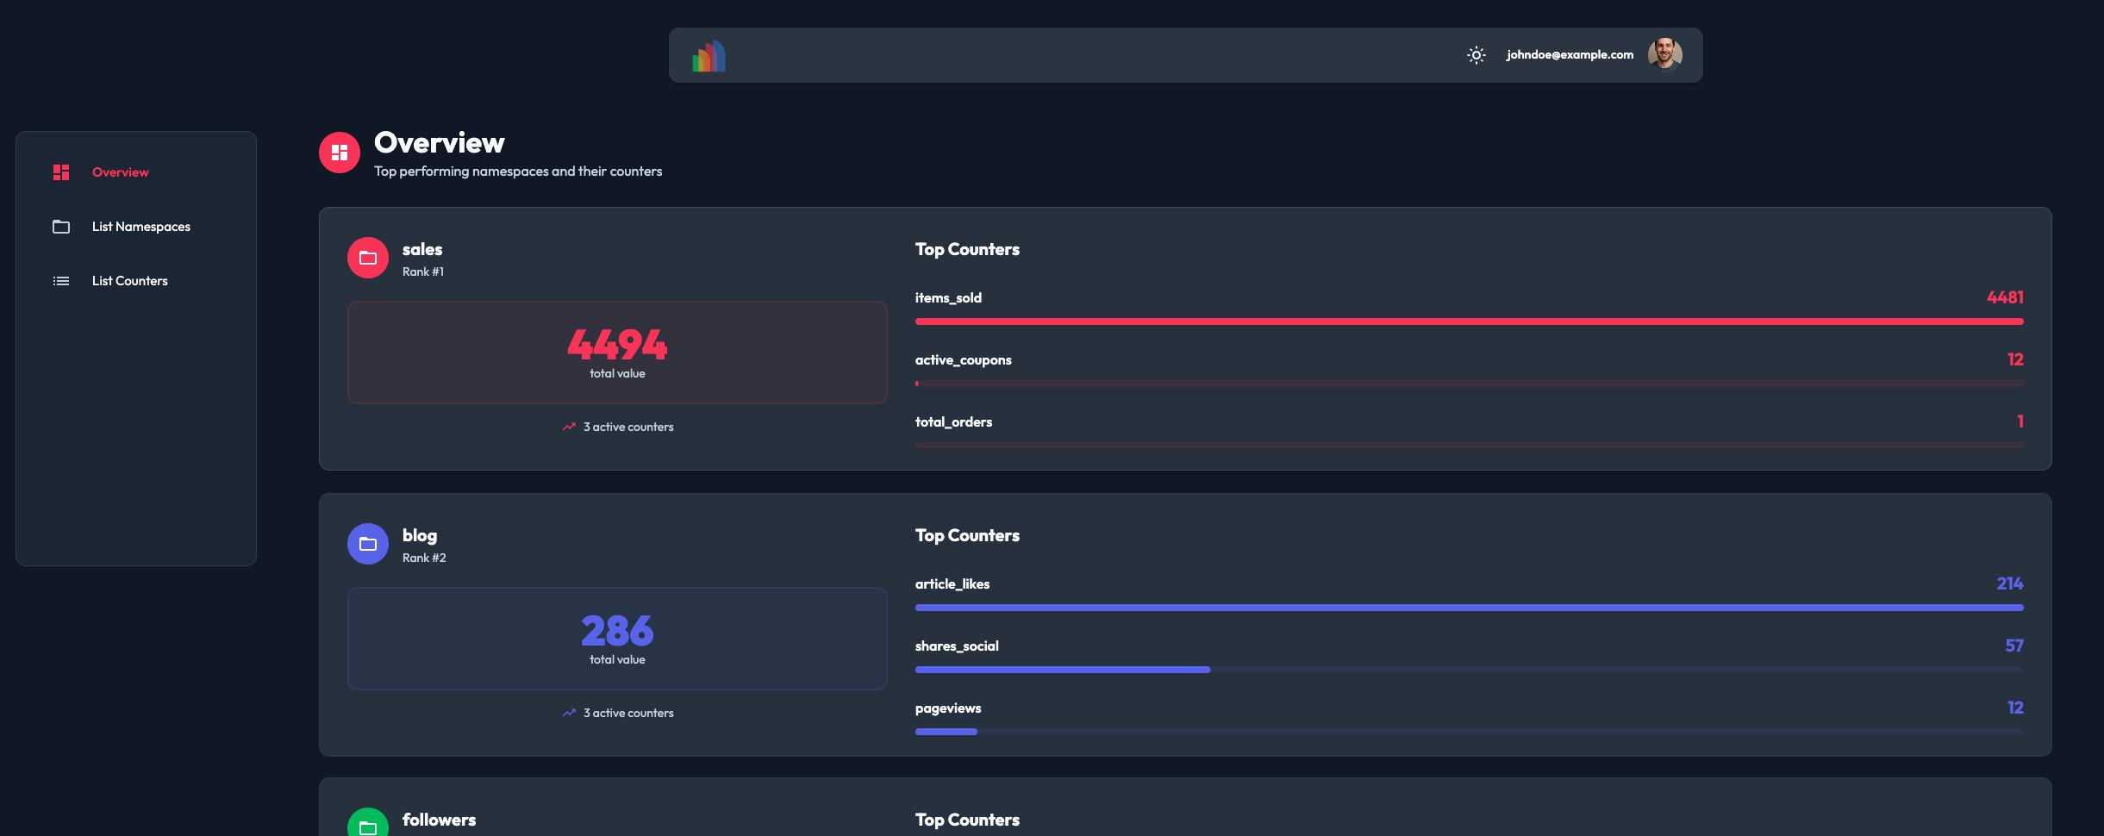2104x836 pixels.
Task: Click the blue blog namespace folder icon
Action: click(x=368, y=544)
